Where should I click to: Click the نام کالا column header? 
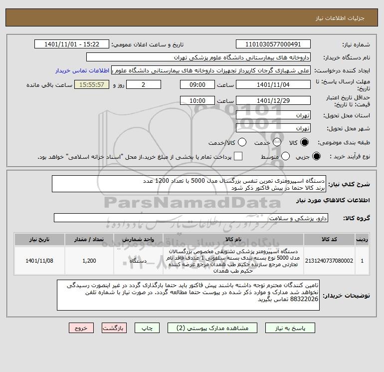tap(233, 239)
